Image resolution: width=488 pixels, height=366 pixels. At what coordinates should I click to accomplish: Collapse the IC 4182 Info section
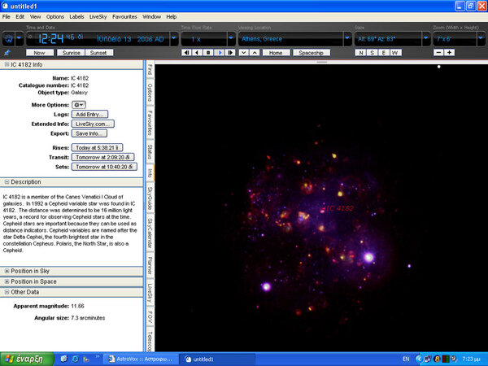pos(7,63)
